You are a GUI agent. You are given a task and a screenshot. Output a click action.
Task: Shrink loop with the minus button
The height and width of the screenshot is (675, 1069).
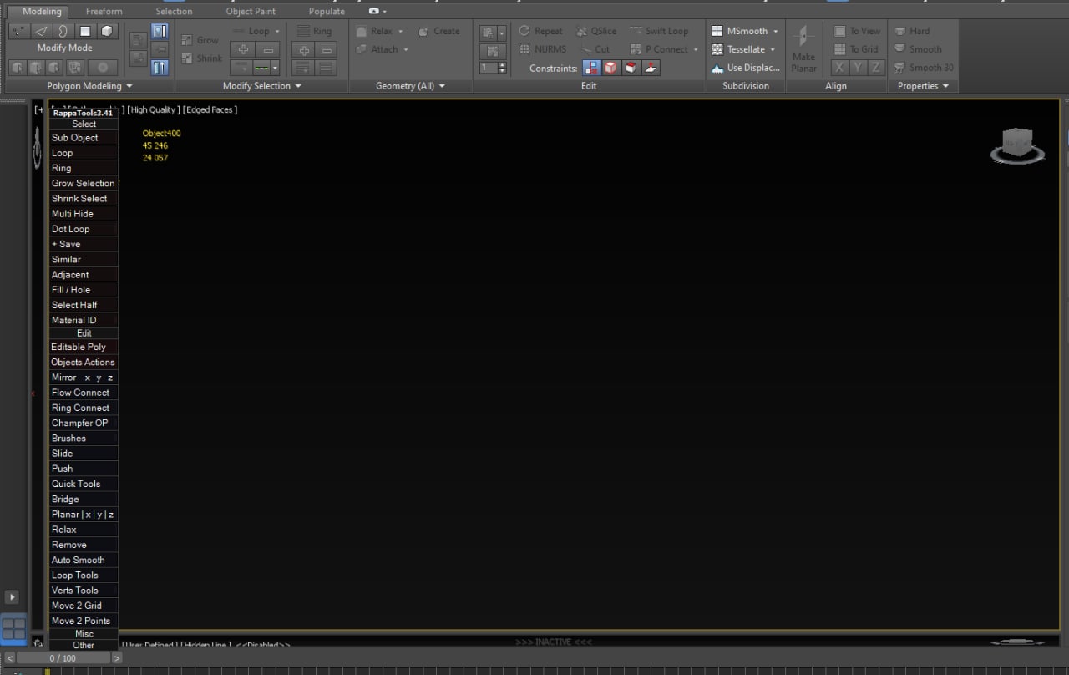tap(267, 49)
